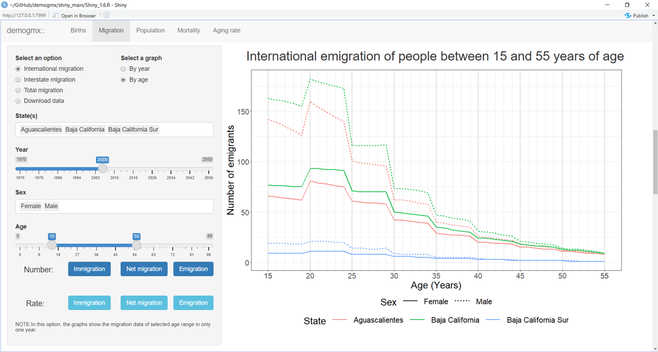Select the Total migration option

pos(19,90)
